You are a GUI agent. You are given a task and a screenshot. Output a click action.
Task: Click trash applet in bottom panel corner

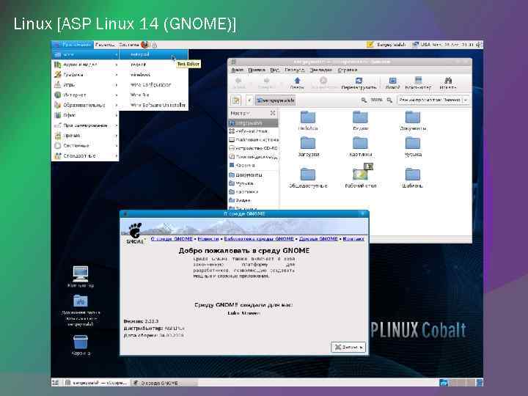(479, 382)
